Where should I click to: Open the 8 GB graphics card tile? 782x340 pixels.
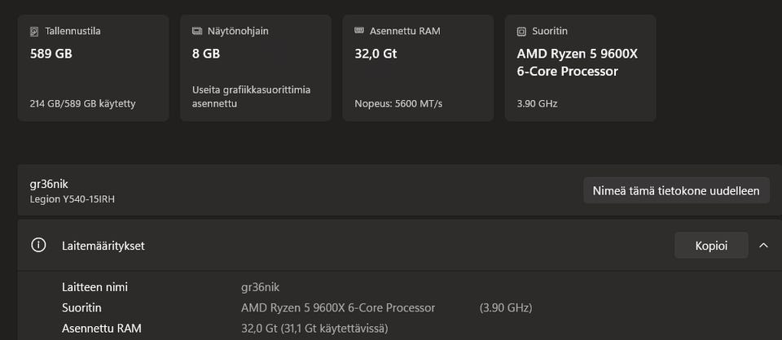coord(255,68)
